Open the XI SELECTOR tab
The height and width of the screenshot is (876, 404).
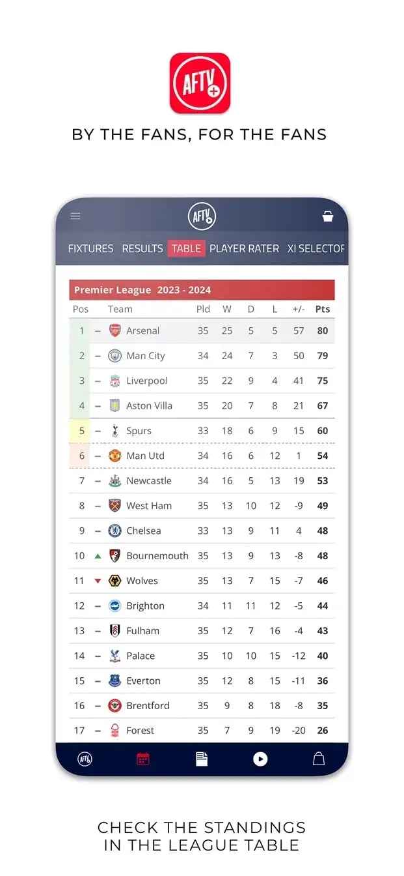tap(317, 248)
